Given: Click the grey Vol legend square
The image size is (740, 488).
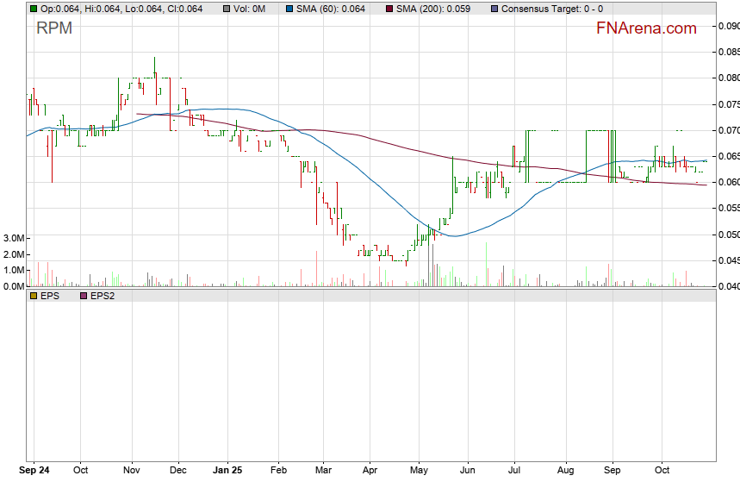Looking at the screenshot, I should click(226, 9).
